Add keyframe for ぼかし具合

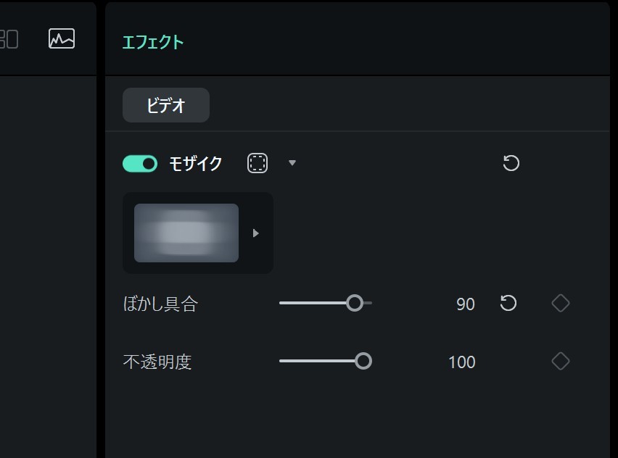point(561,303)
